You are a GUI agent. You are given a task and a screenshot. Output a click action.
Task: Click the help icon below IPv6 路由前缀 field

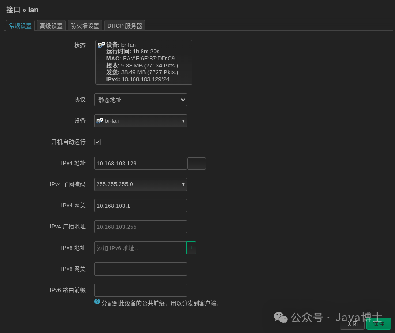coord(97,302)
